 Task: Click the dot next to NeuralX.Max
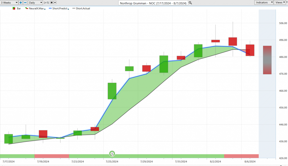45,9
